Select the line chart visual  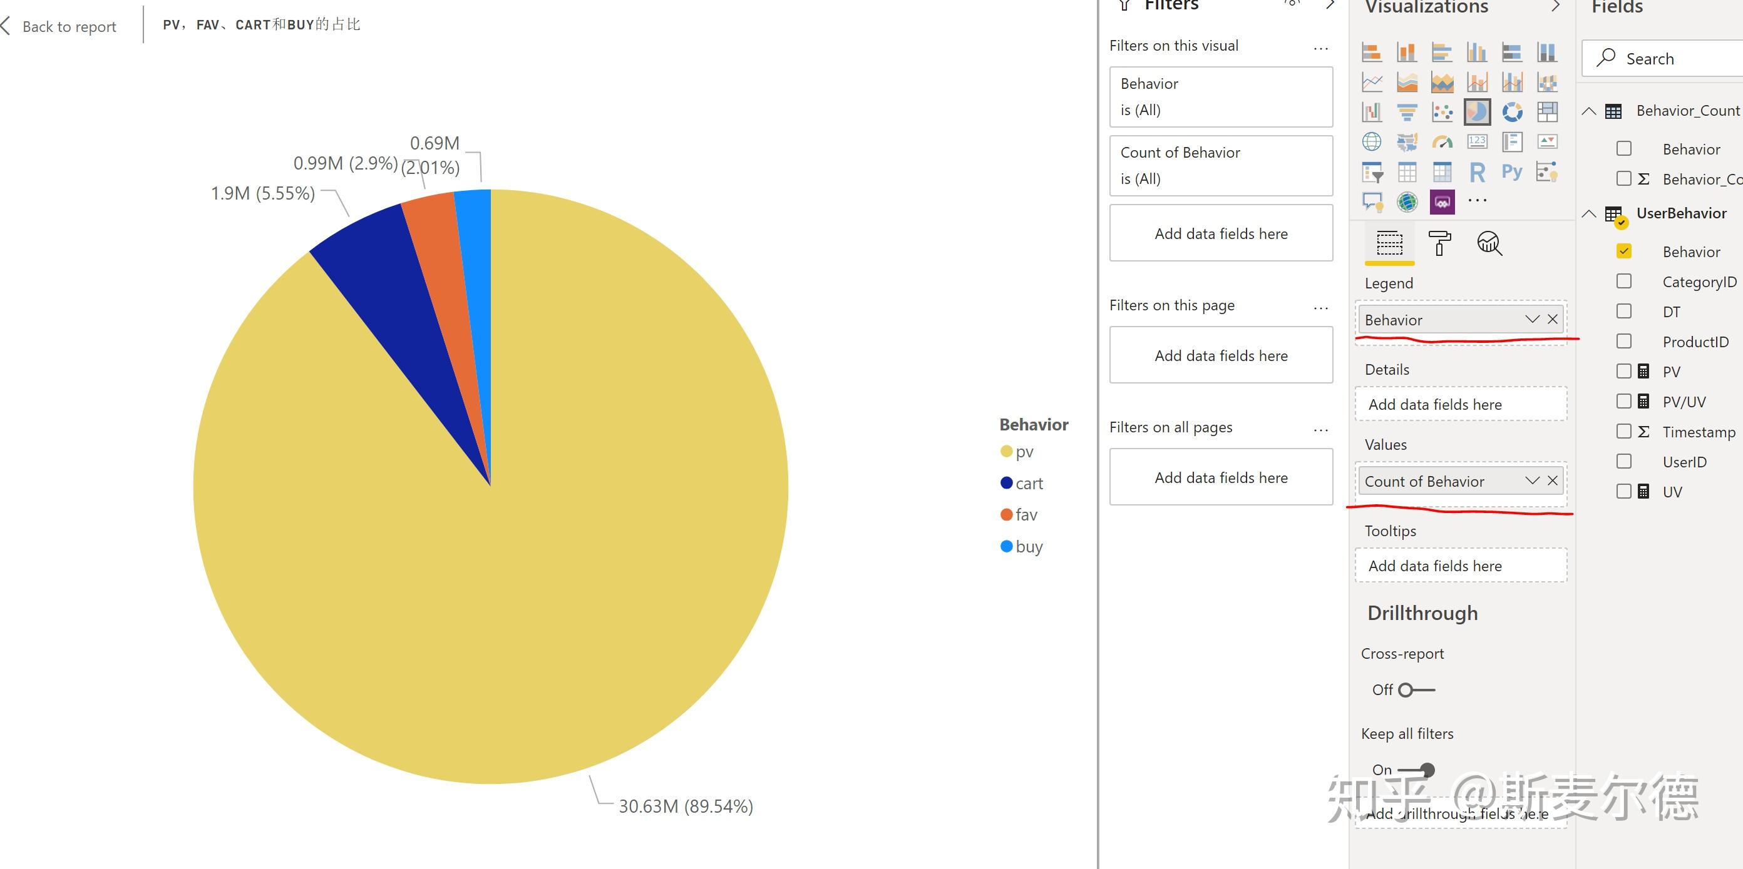[1372, 83]
